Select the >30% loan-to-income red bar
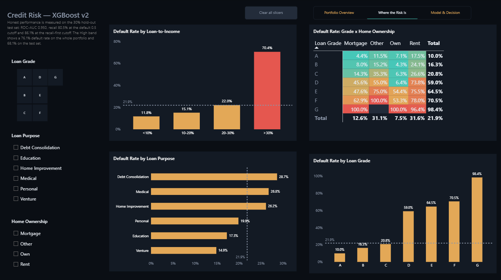 (267, 90)
